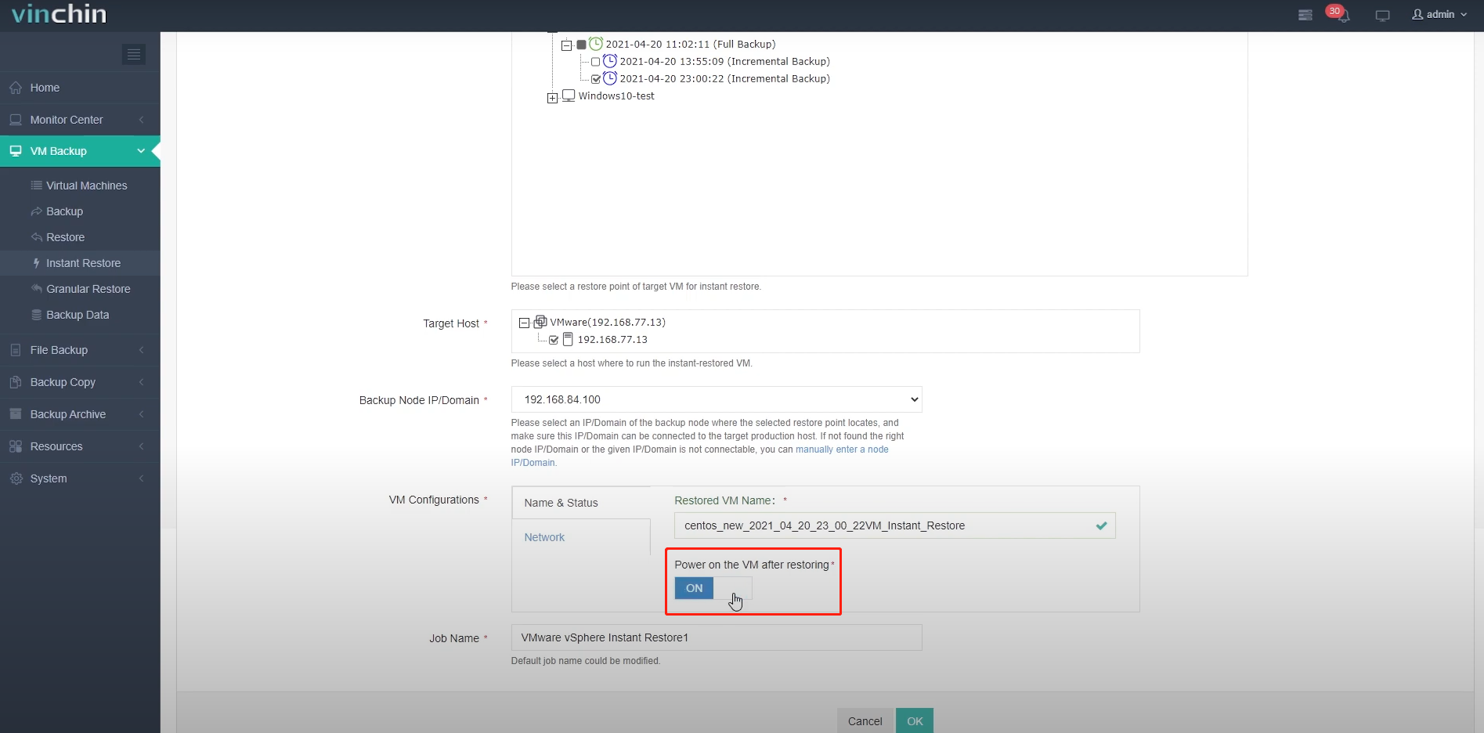Viewport: 1484px width, 733px height.
Task: Open Virtual Machines submenu item
Action: [86, 186]
